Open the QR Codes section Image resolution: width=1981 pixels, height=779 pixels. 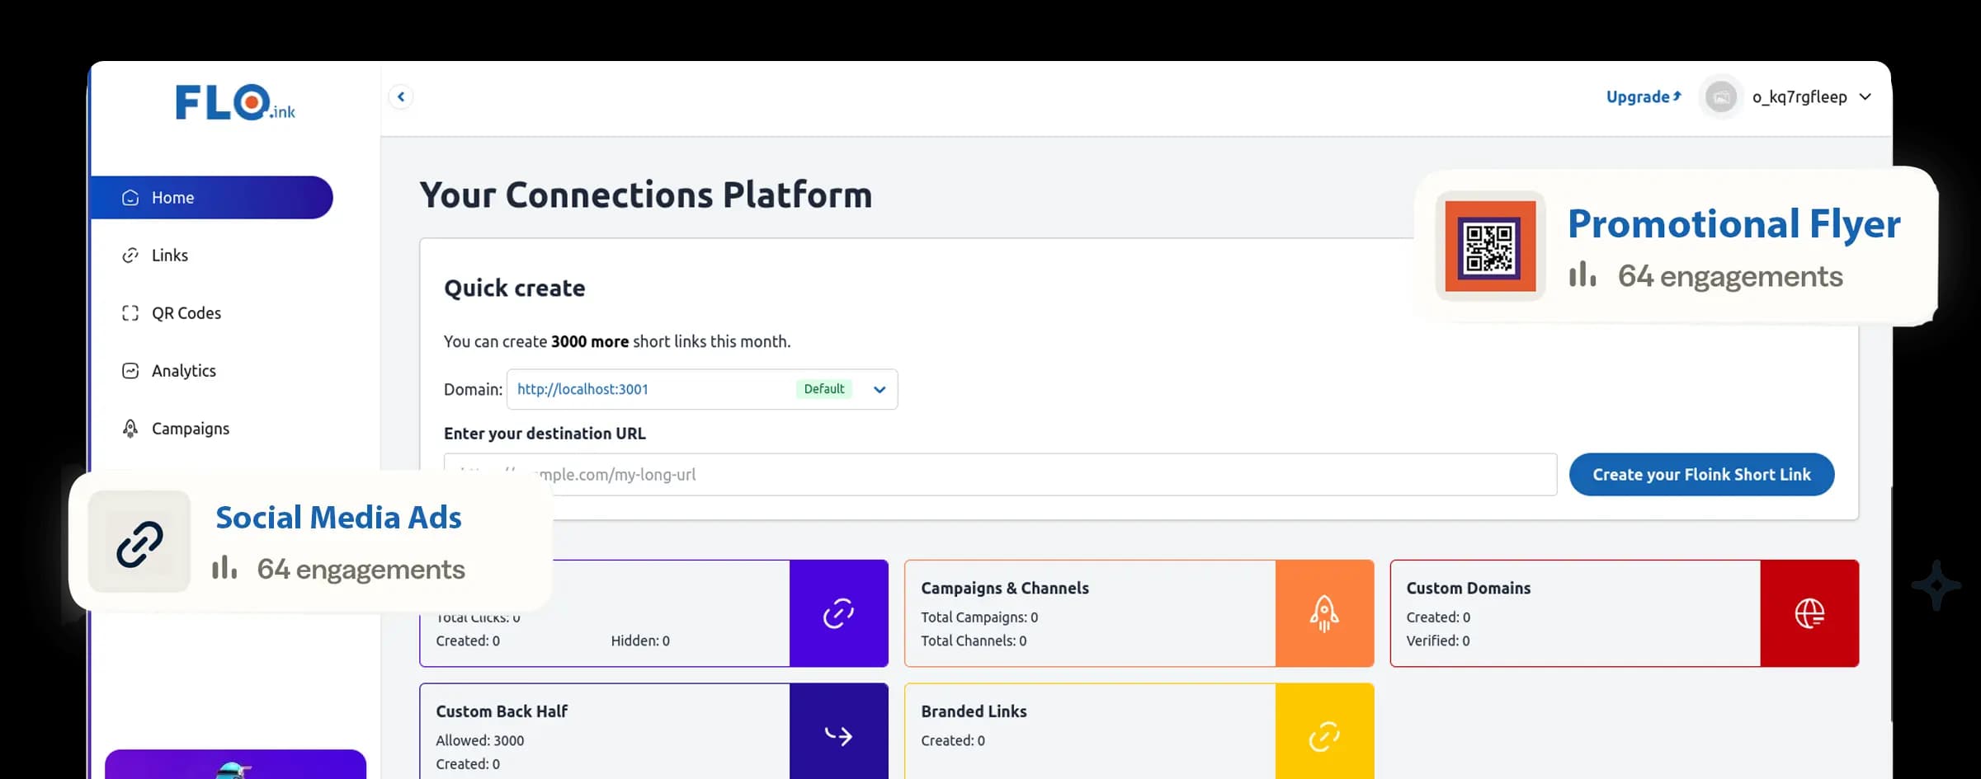[x=186, y=313]
